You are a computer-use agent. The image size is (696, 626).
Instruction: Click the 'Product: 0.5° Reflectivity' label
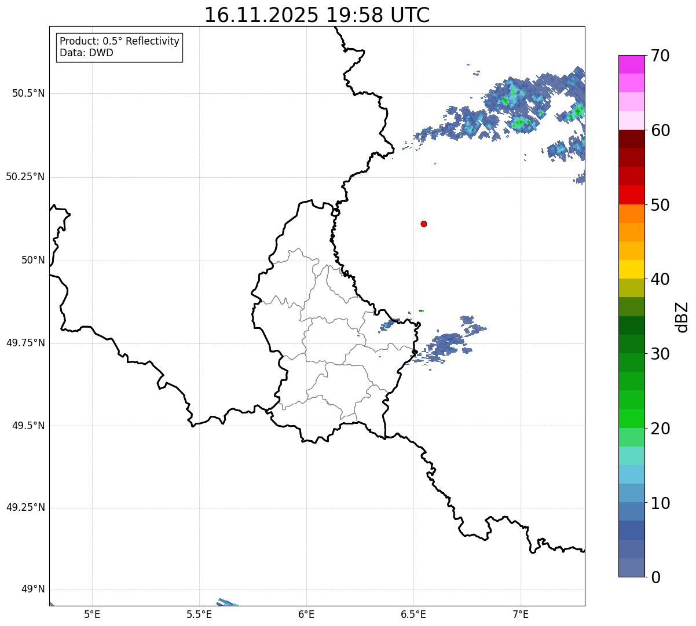coord(119,42)
